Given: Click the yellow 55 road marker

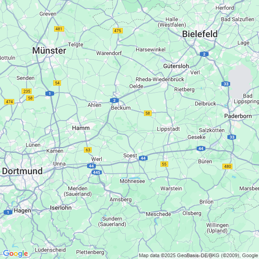Looking at the screenshot, I should pos(164,164).
